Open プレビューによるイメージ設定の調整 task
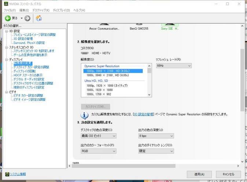Image resolution: width=247 pixels, height=182 pixels. click(34, 35)
